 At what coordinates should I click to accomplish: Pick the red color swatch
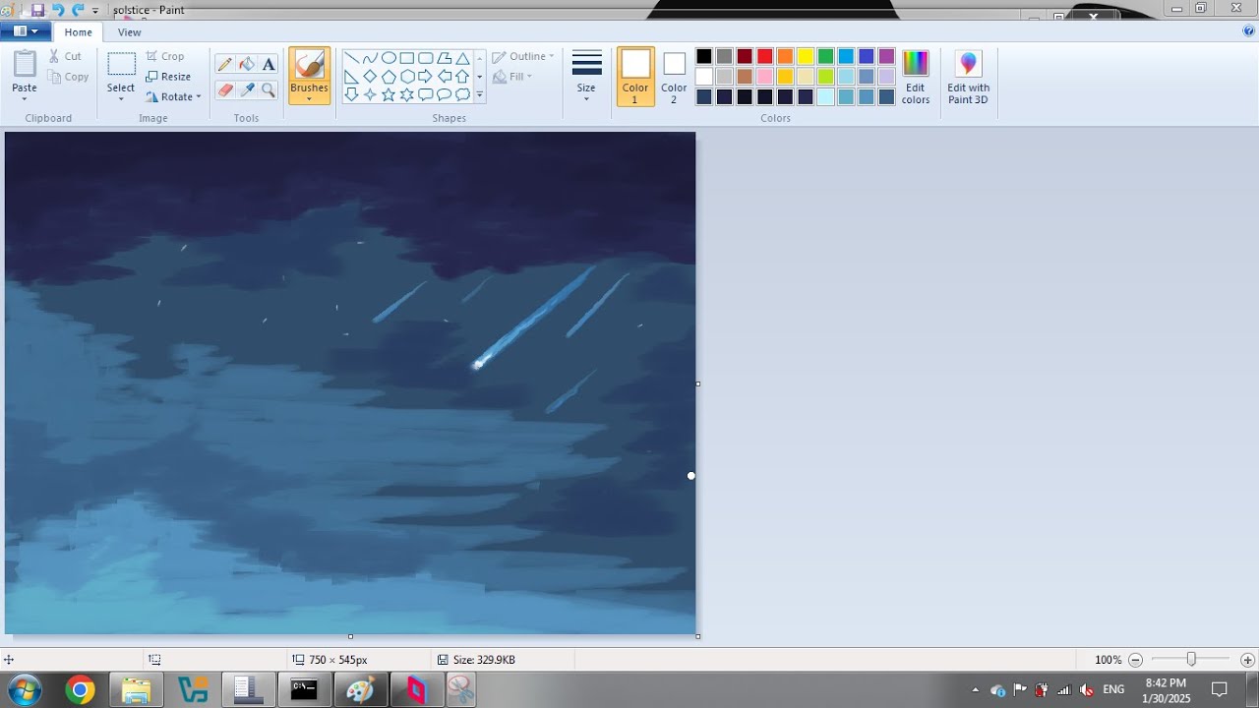click(764, 56)
